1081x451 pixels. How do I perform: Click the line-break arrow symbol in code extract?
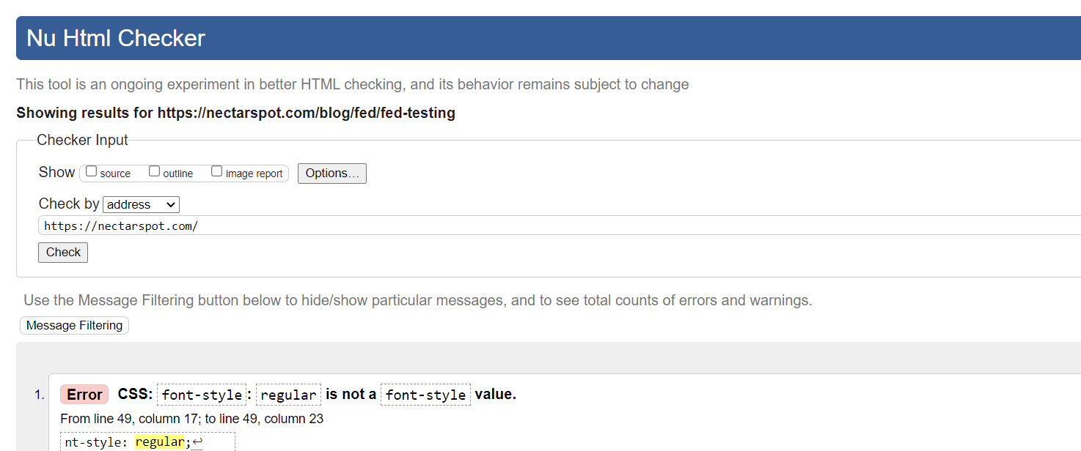tap(197, 442)
